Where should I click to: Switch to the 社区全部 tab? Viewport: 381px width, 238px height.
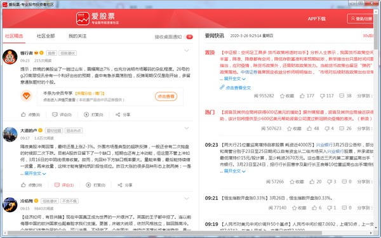tap(46, 36)
